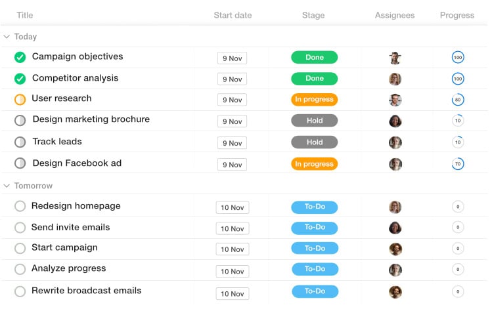The image size is (490, 311).
Task: Sort by the Start date column header
Action: tap(233, 15)
